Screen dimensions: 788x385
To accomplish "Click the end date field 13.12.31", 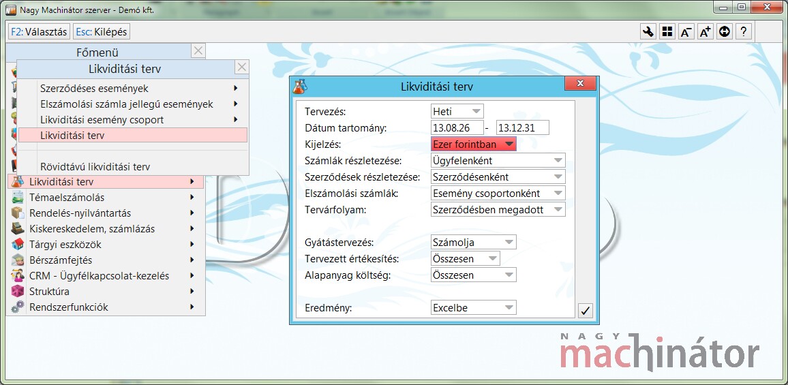I will tap(523, 127).
